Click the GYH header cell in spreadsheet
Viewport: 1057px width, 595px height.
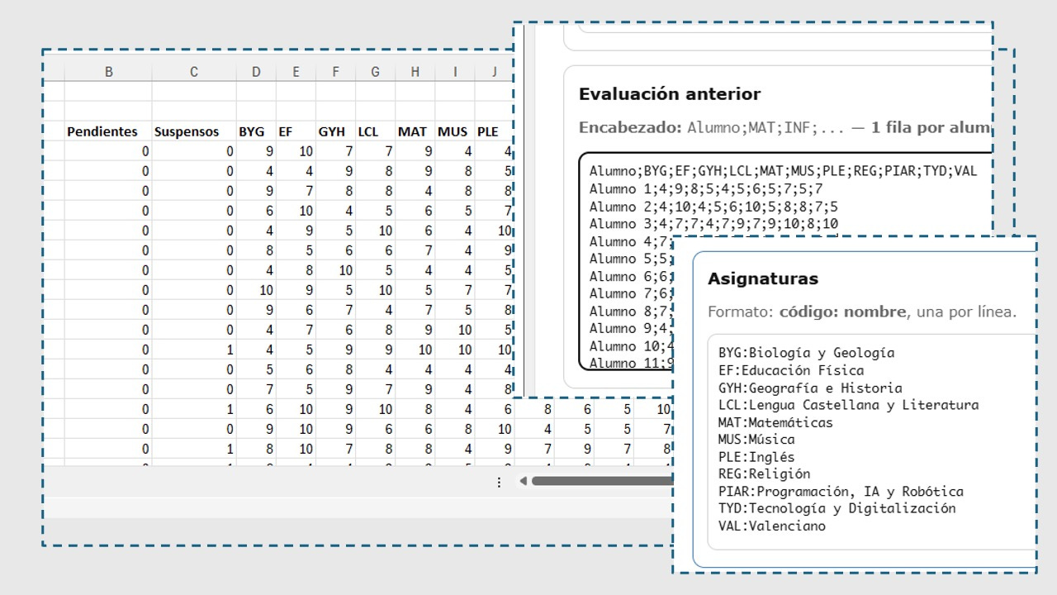(335, 131)
